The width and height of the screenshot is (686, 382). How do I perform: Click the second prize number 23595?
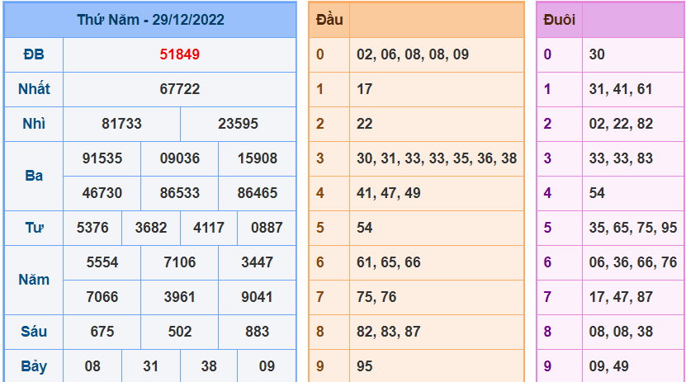238,124
